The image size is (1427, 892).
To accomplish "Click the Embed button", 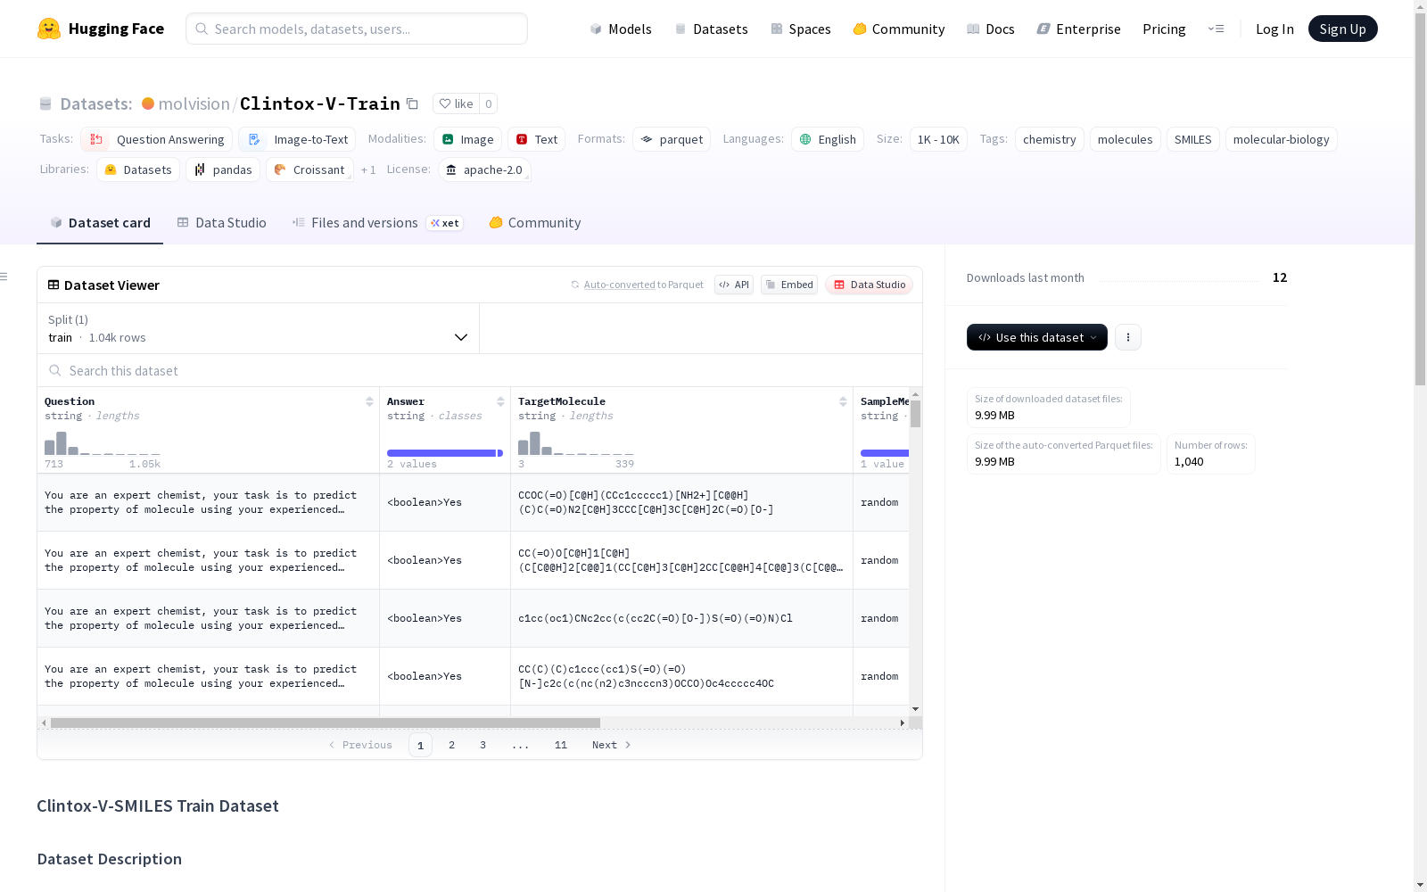I will click(789, 285).
